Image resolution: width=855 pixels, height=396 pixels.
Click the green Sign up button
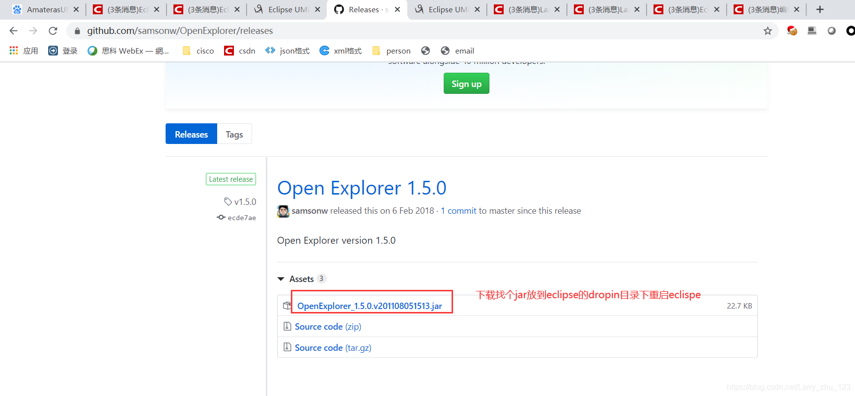466,84
